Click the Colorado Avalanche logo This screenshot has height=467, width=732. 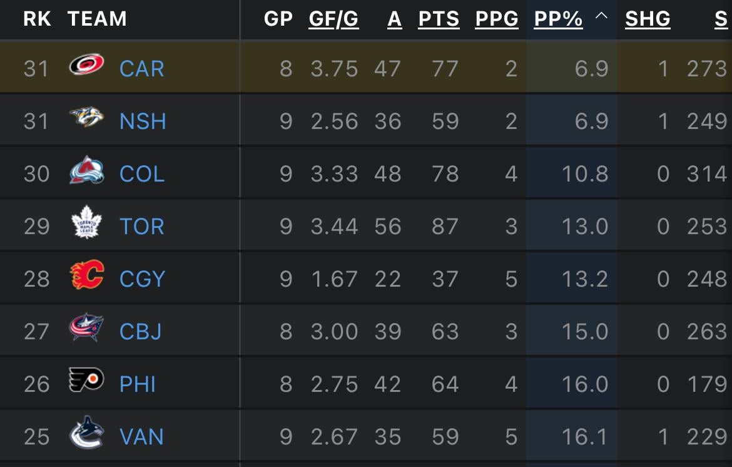[86, 173]
